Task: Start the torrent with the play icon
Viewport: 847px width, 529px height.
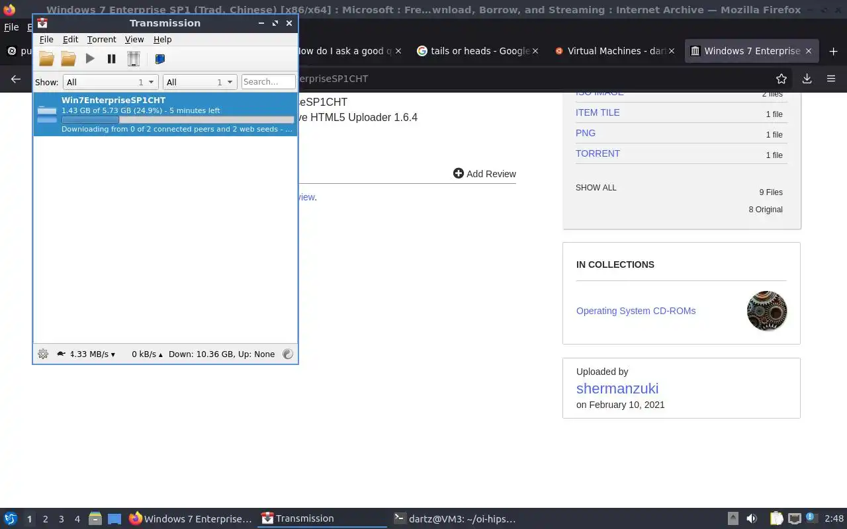Action: (90, 59)
